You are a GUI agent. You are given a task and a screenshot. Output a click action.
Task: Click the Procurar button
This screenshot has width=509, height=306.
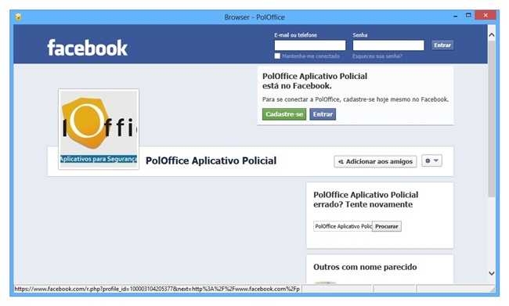(387, 226)
